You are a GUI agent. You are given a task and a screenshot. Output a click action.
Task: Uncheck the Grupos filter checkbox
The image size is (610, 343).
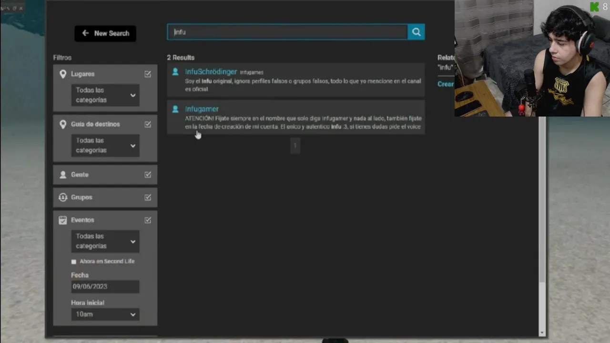point(148,197)
